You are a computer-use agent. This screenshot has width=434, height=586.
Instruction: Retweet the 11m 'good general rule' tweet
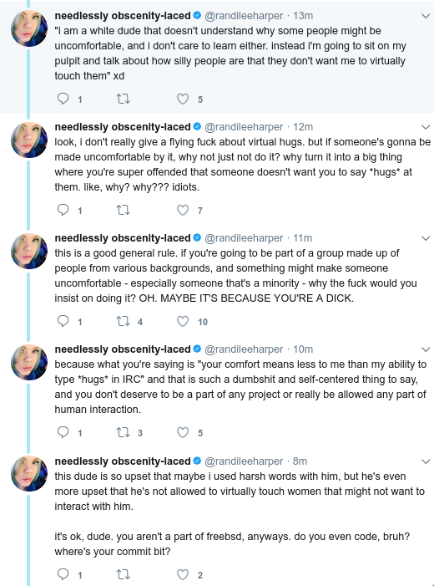point(124,321)
